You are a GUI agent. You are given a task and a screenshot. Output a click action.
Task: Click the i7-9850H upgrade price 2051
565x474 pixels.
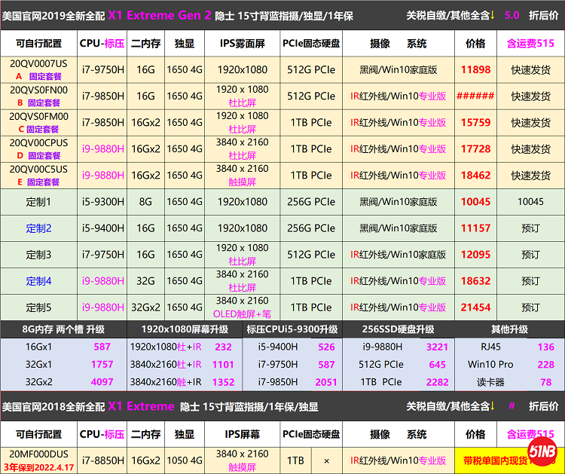click(x=326, y=382)
